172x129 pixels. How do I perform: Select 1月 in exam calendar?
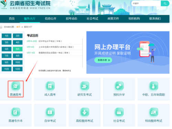point(7,36)
